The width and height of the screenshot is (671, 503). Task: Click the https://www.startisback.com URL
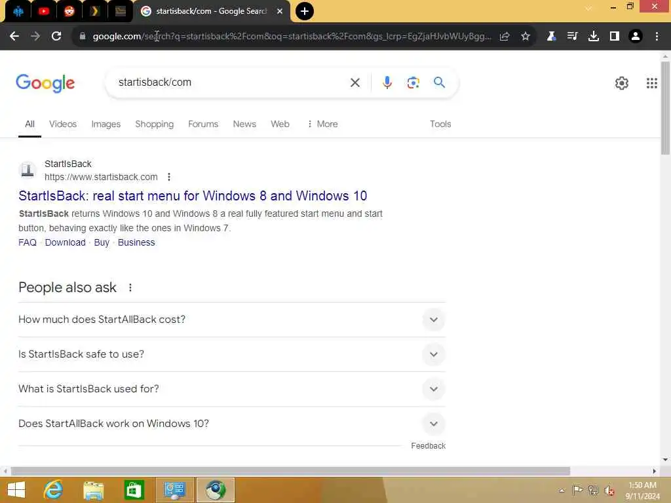pos(101,177)
